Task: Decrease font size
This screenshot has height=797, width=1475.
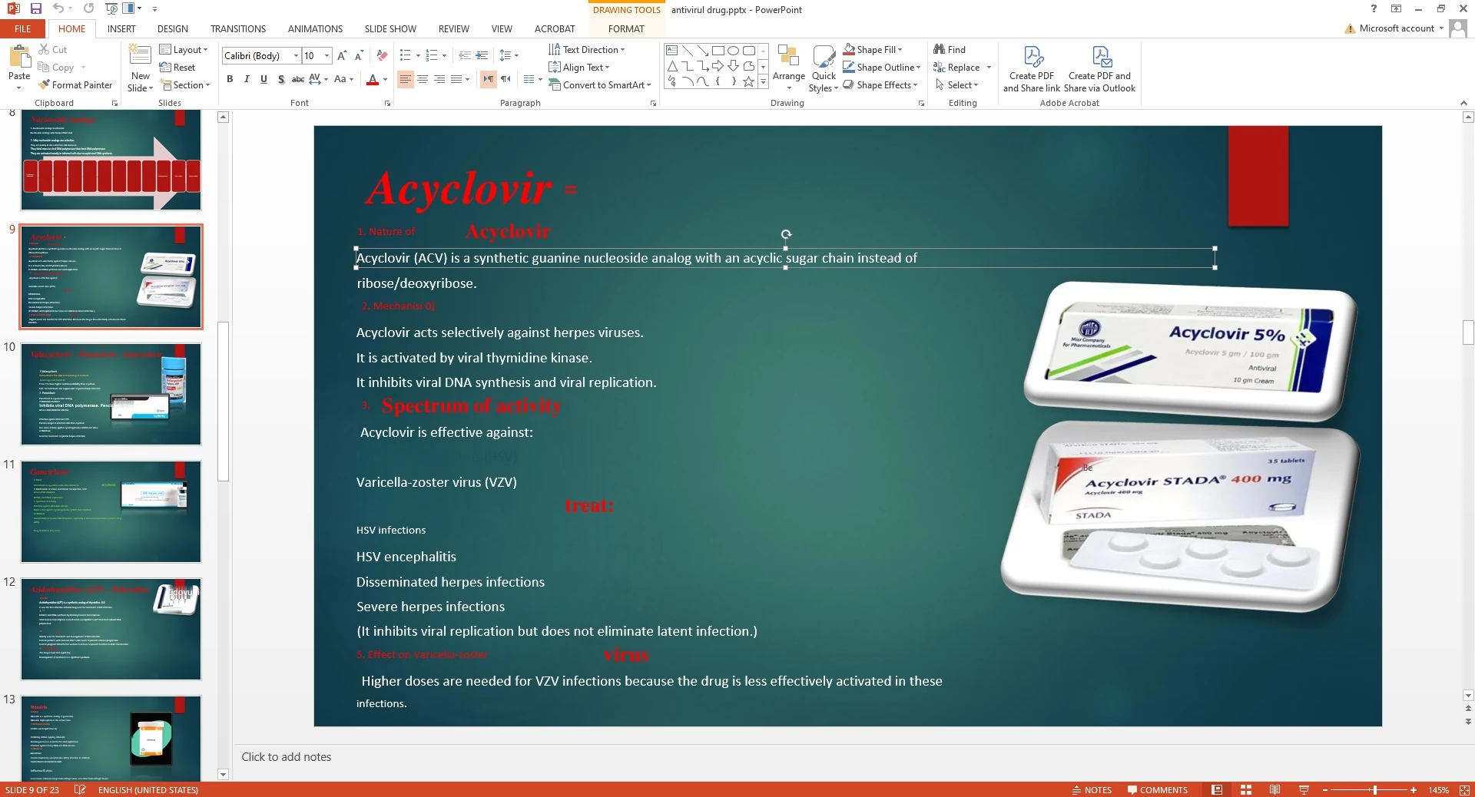Action: pyautogui.click(x=359, y=55)
